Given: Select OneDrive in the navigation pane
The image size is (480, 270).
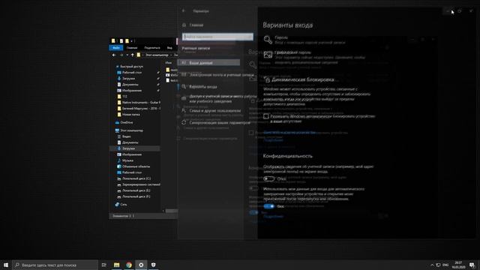Looking at the screenshot, I should coord(127,122).
